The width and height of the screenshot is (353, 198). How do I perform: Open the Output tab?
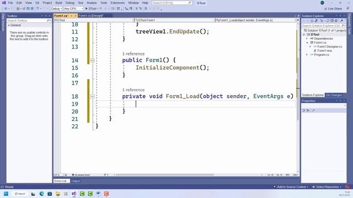click(x=76, y=181)
